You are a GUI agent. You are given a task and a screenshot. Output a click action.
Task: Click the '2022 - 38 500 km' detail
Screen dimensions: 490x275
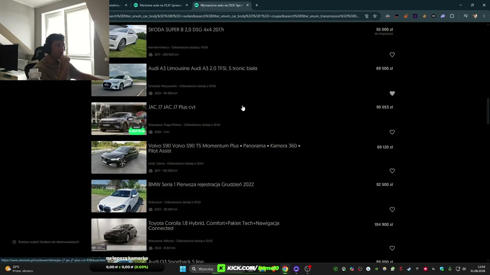tap(166, 209)
